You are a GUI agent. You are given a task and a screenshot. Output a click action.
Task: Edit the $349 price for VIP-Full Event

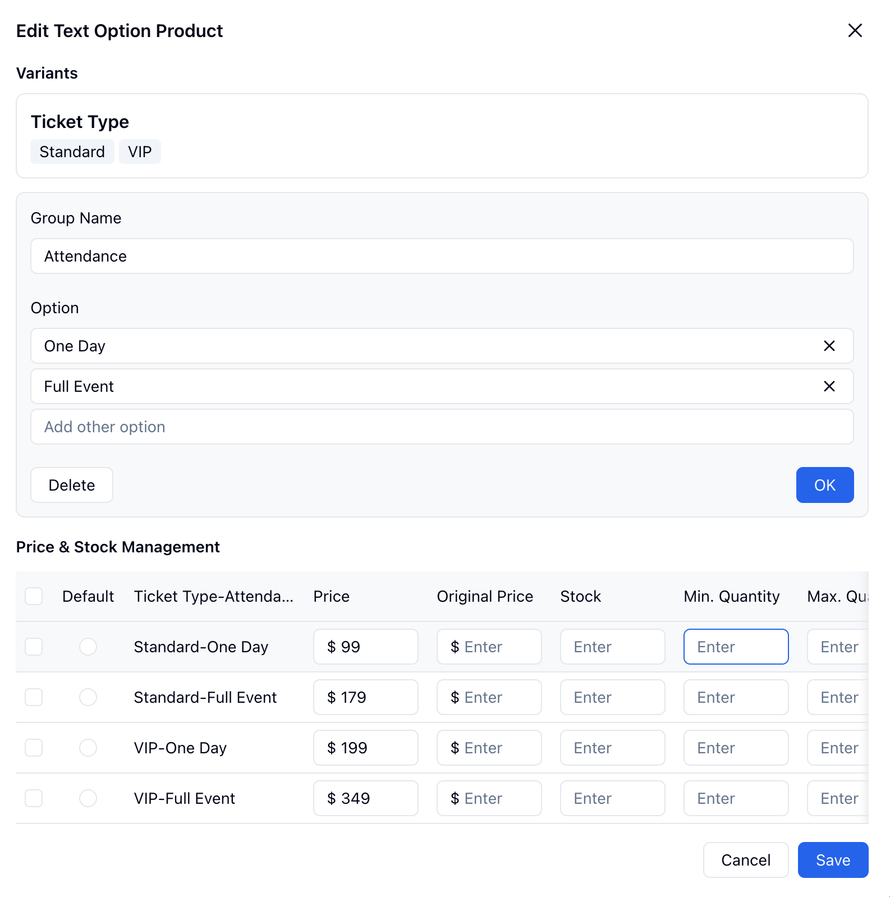click(x=366, y=798)
